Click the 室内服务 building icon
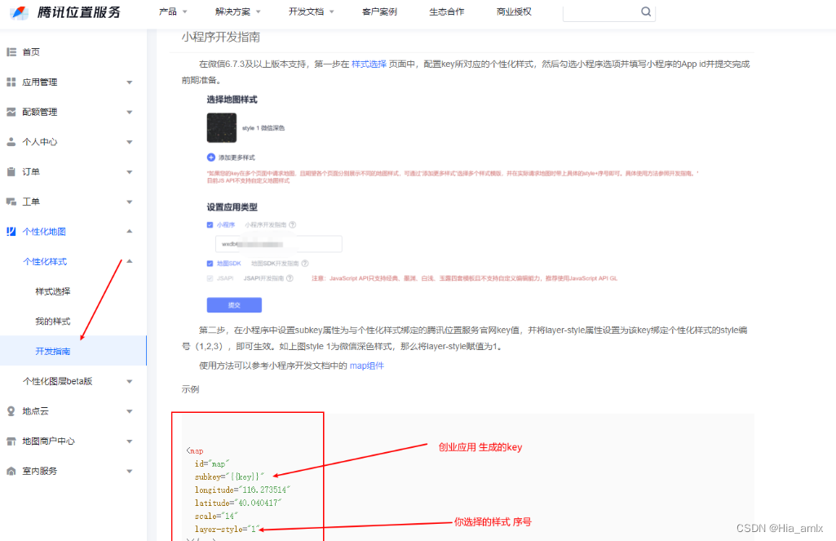 point(11,471)
